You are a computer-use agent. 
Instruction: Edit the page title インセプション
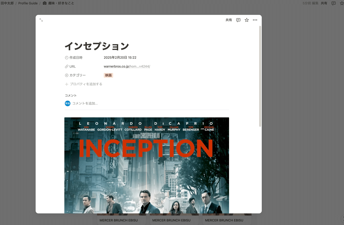pos(97,46)
